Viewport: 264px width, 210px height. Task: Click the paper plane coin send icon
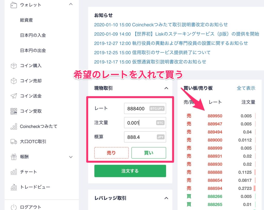[14, 96]
